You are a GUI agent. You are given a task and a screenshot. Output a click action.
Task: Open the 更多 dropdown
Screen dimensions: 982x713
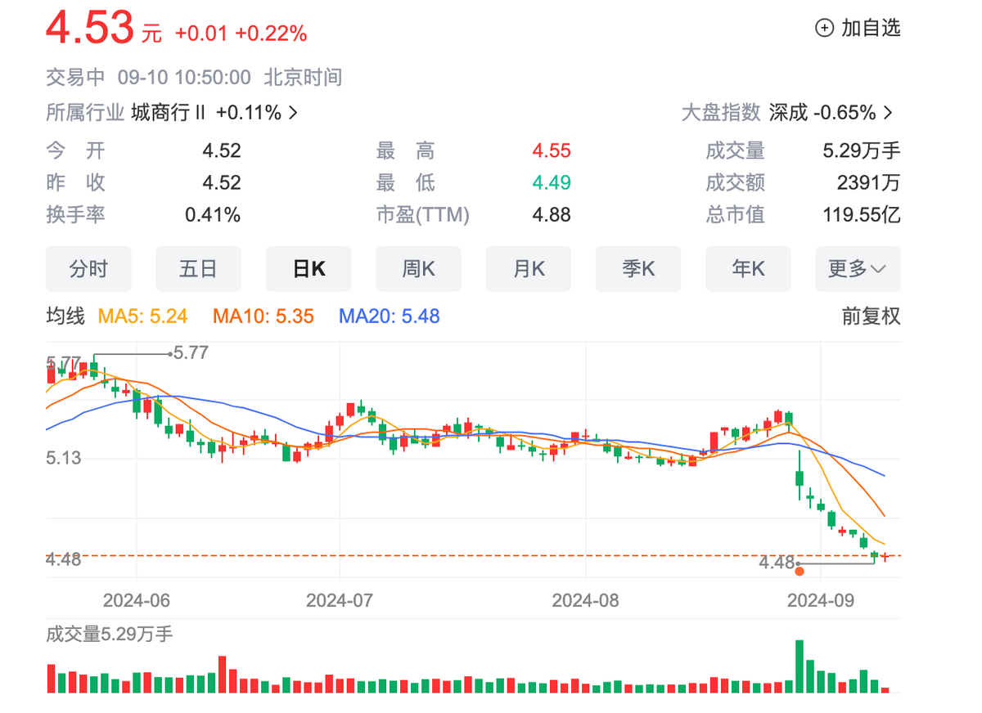(x=858, y=269)
